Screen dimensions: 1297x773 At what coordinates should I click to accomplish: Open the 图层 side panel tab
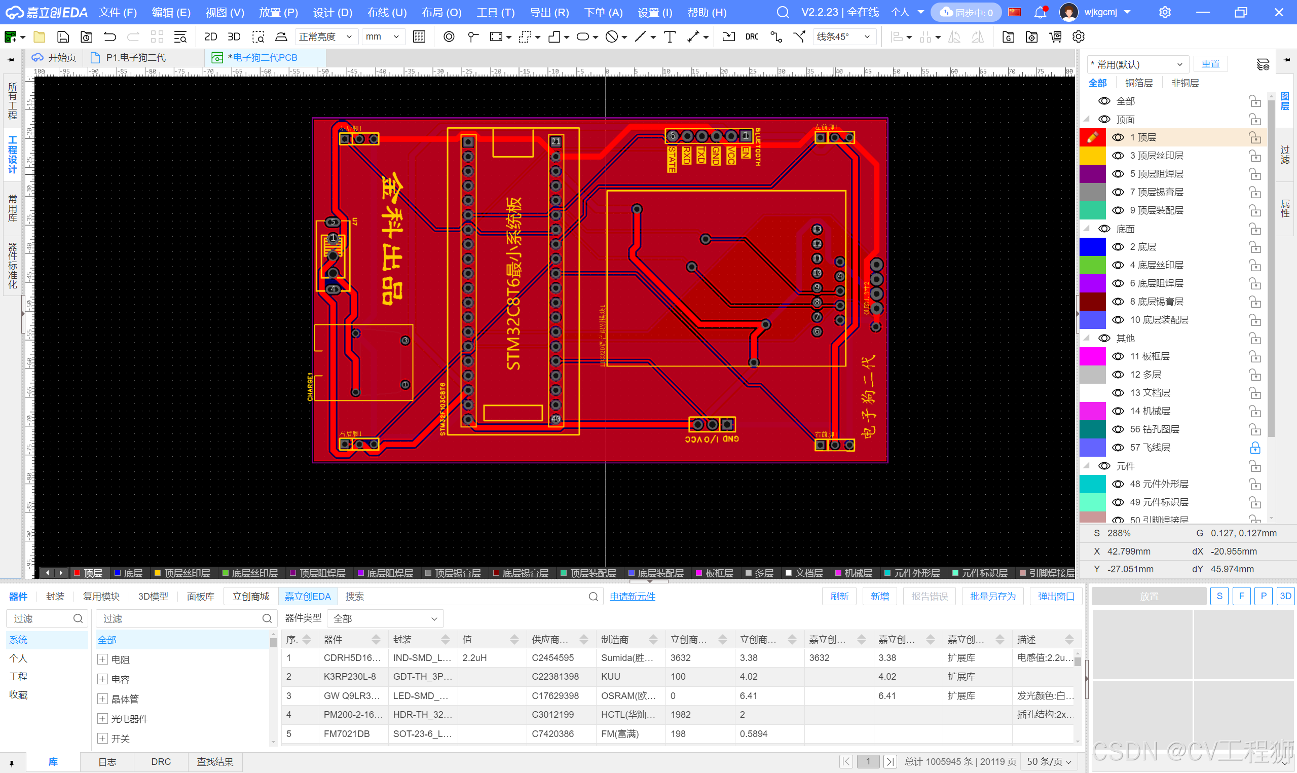point(1285,101)
